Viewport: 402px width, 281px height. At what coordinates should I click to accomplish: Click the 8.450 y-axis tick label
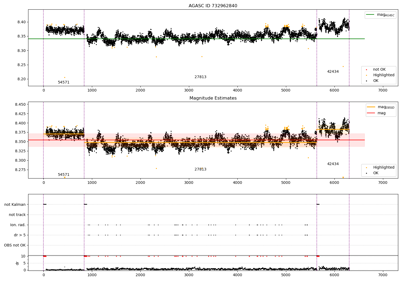[x=20, y=104]
